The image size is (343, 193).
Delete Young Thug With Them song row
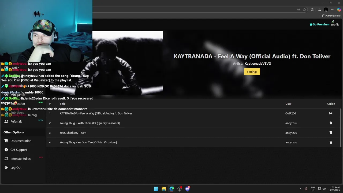[x=331, y=123]
